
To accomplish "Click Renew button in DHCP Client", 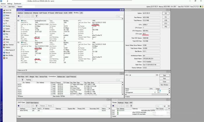I will [x=50, y=106].
